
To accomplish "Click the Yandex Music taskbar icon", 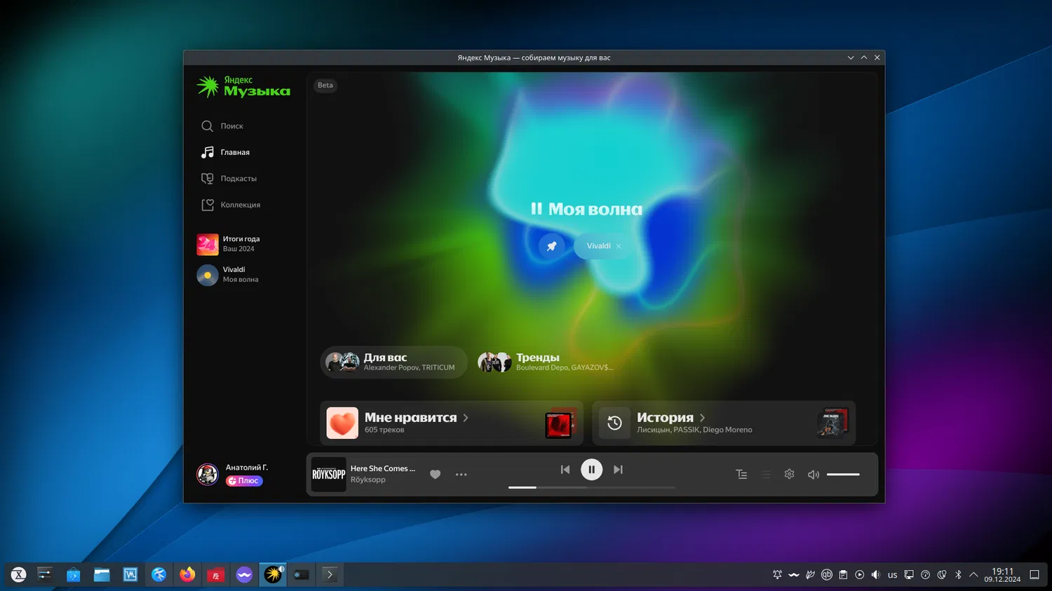I will 273,574.
